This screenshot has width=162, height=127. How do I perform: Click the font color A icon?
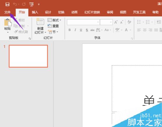(126, 30)
